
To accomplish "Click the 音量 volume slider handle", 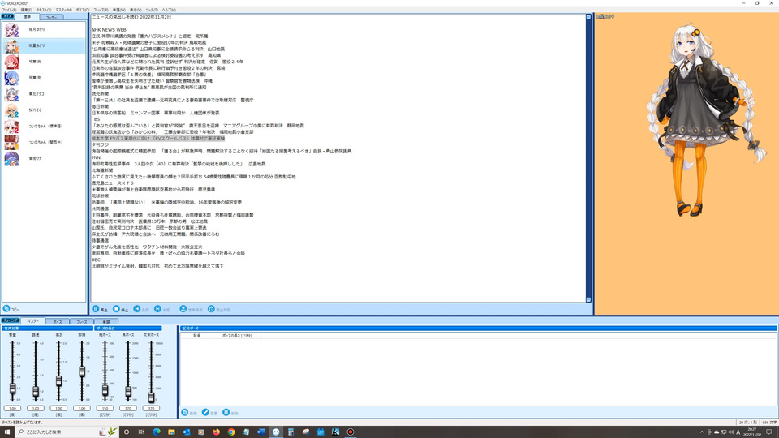I will point(12,389).
